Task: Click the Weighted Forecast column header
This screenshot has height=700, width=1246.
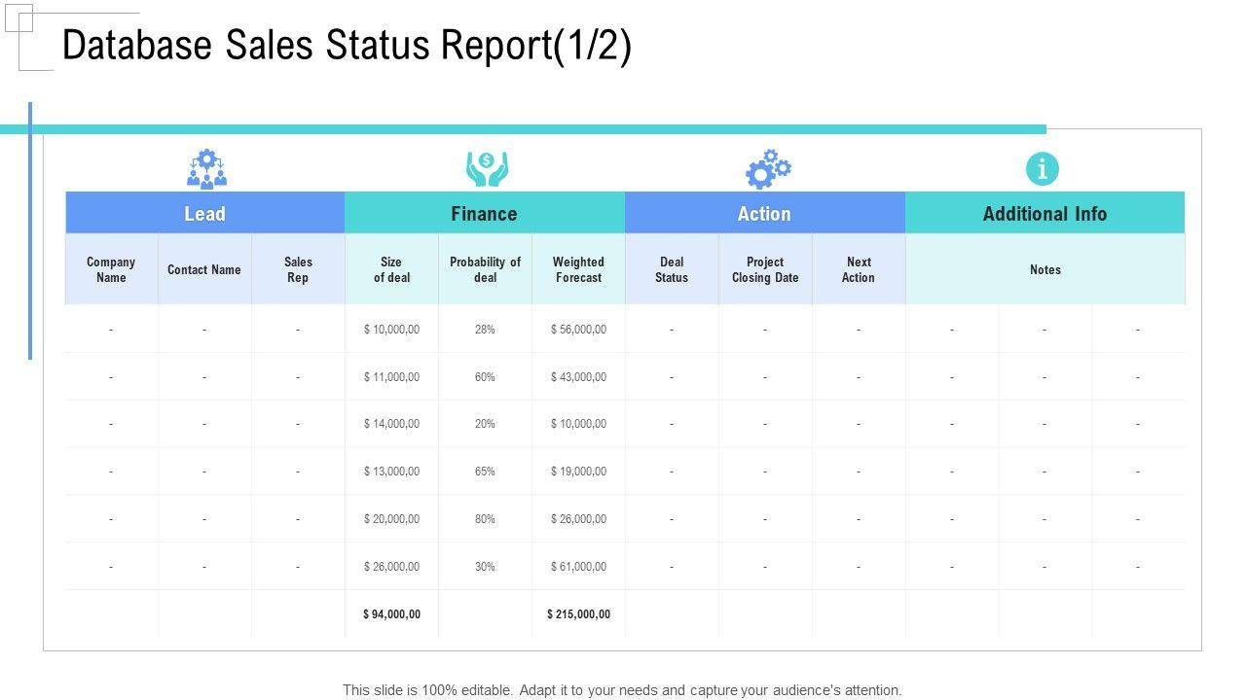Action: tap(578, 269)
